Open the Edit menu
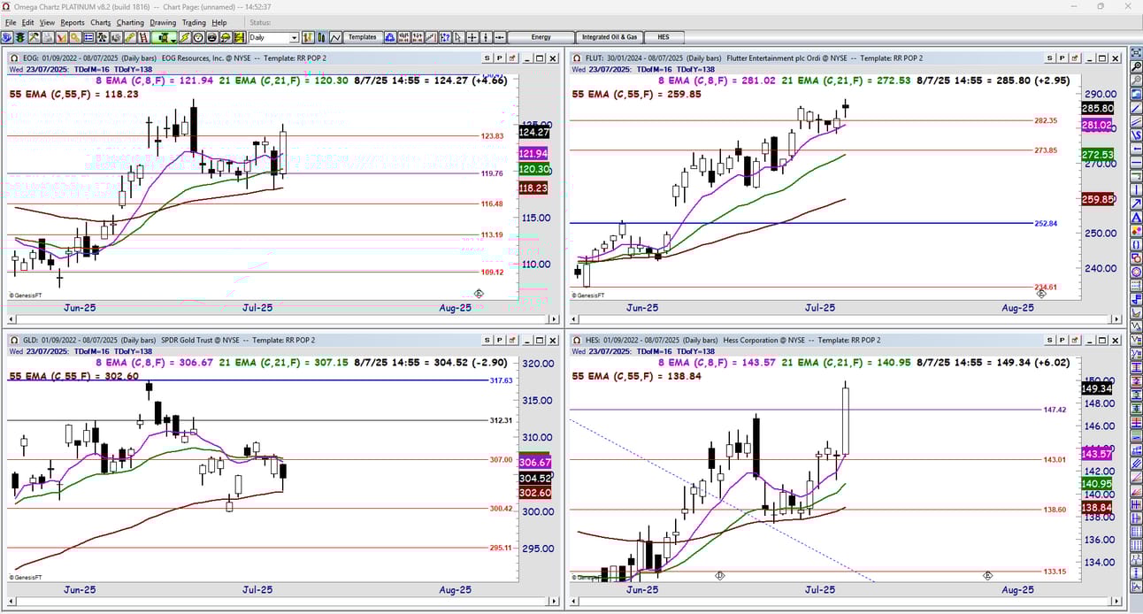Image resolution: width=1143 pixels, height=614 pixels. [x=28, y=22]
